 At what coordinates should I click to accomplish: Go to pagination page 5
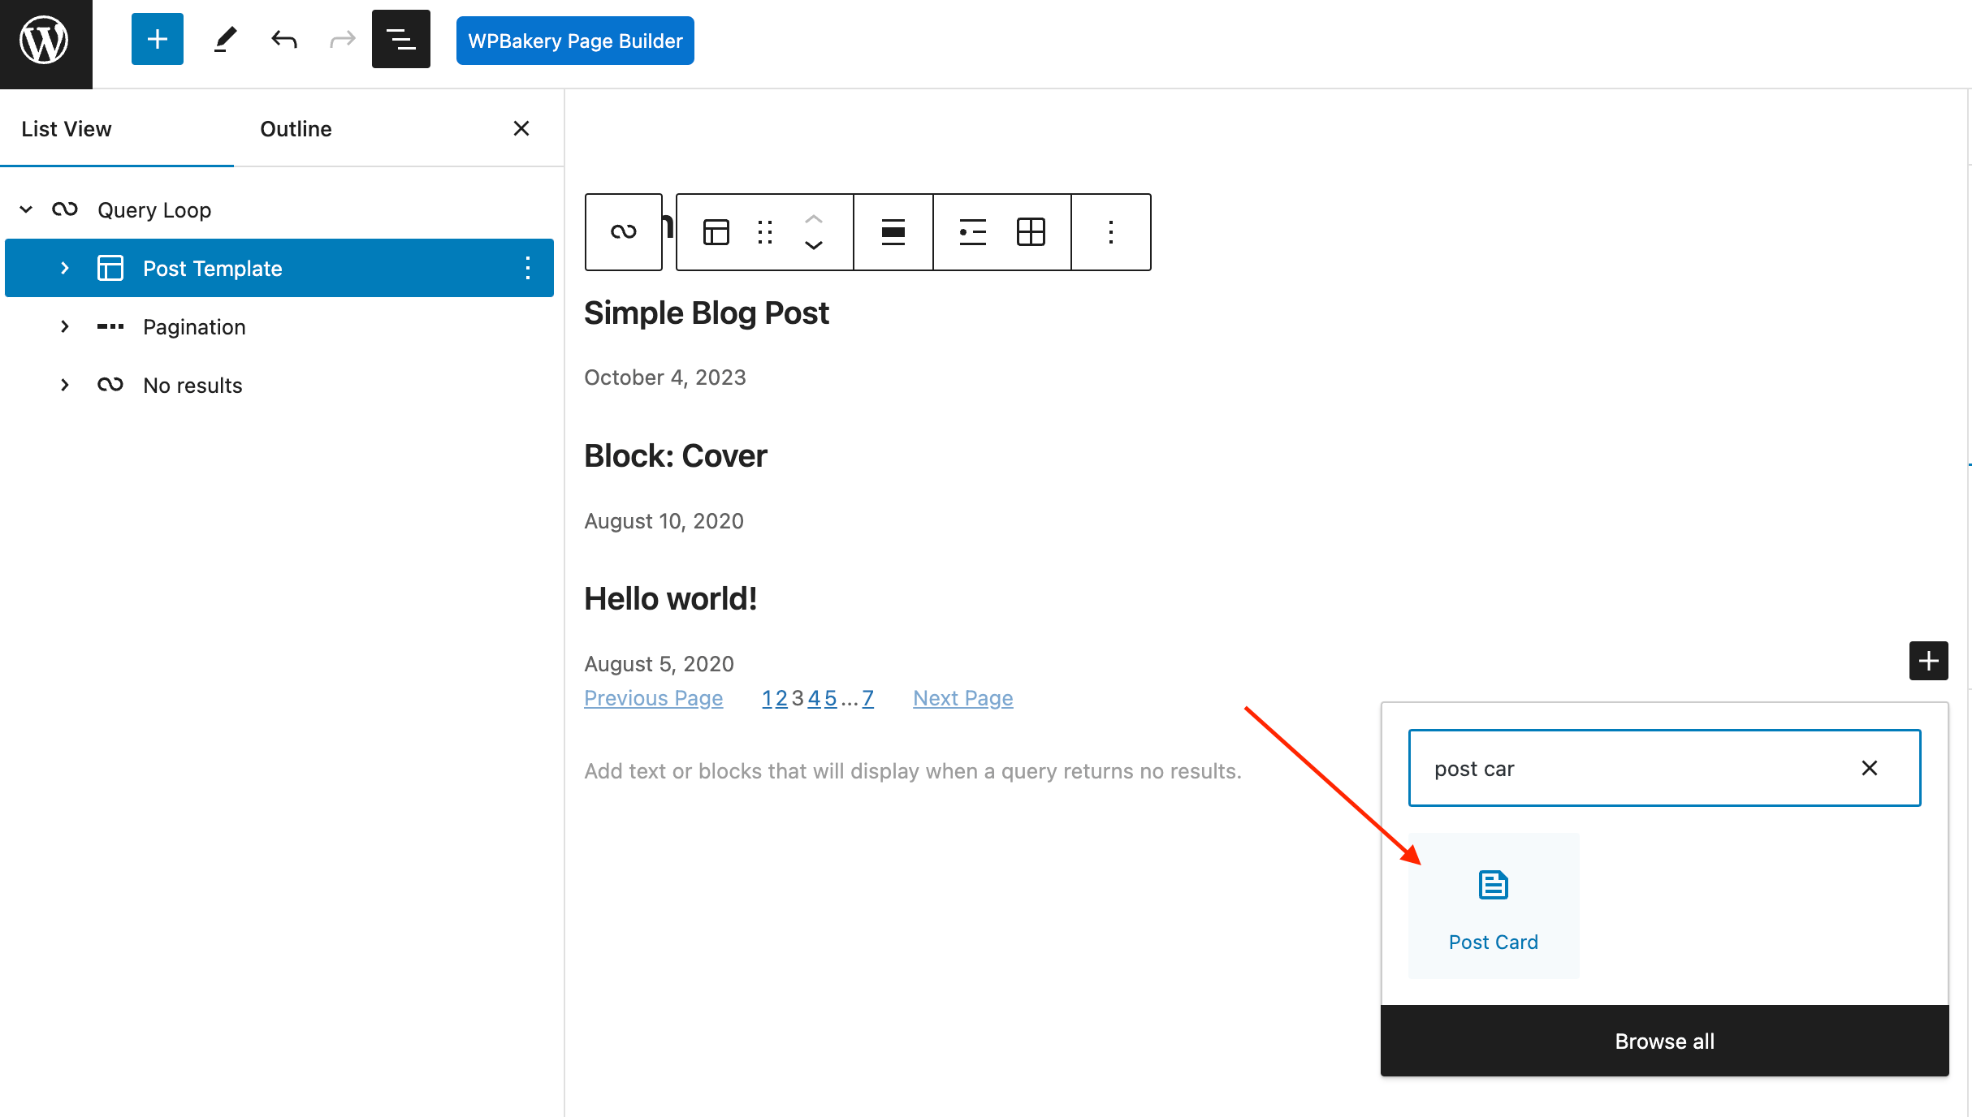tap(830, 698)
